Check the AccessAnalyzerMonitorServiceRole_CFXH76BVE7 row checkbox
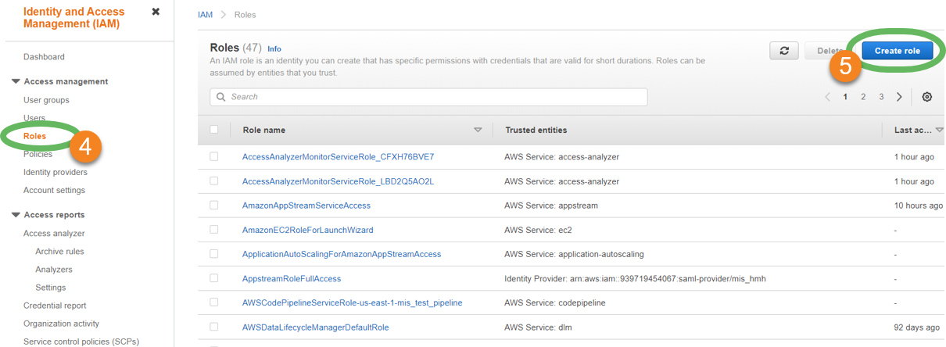This screenshot has width=946, height=347. (x=214, y=156)
